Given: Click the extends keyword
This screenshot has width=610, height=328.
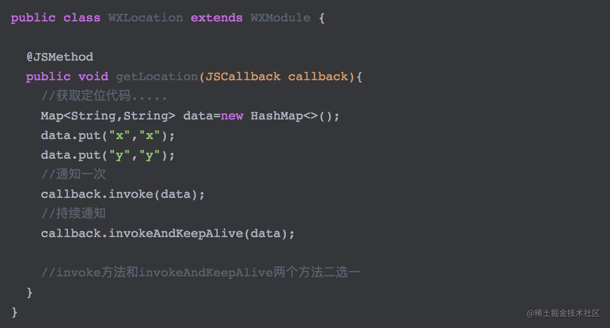Looking at the screenshot, I should tap(217, 18).
